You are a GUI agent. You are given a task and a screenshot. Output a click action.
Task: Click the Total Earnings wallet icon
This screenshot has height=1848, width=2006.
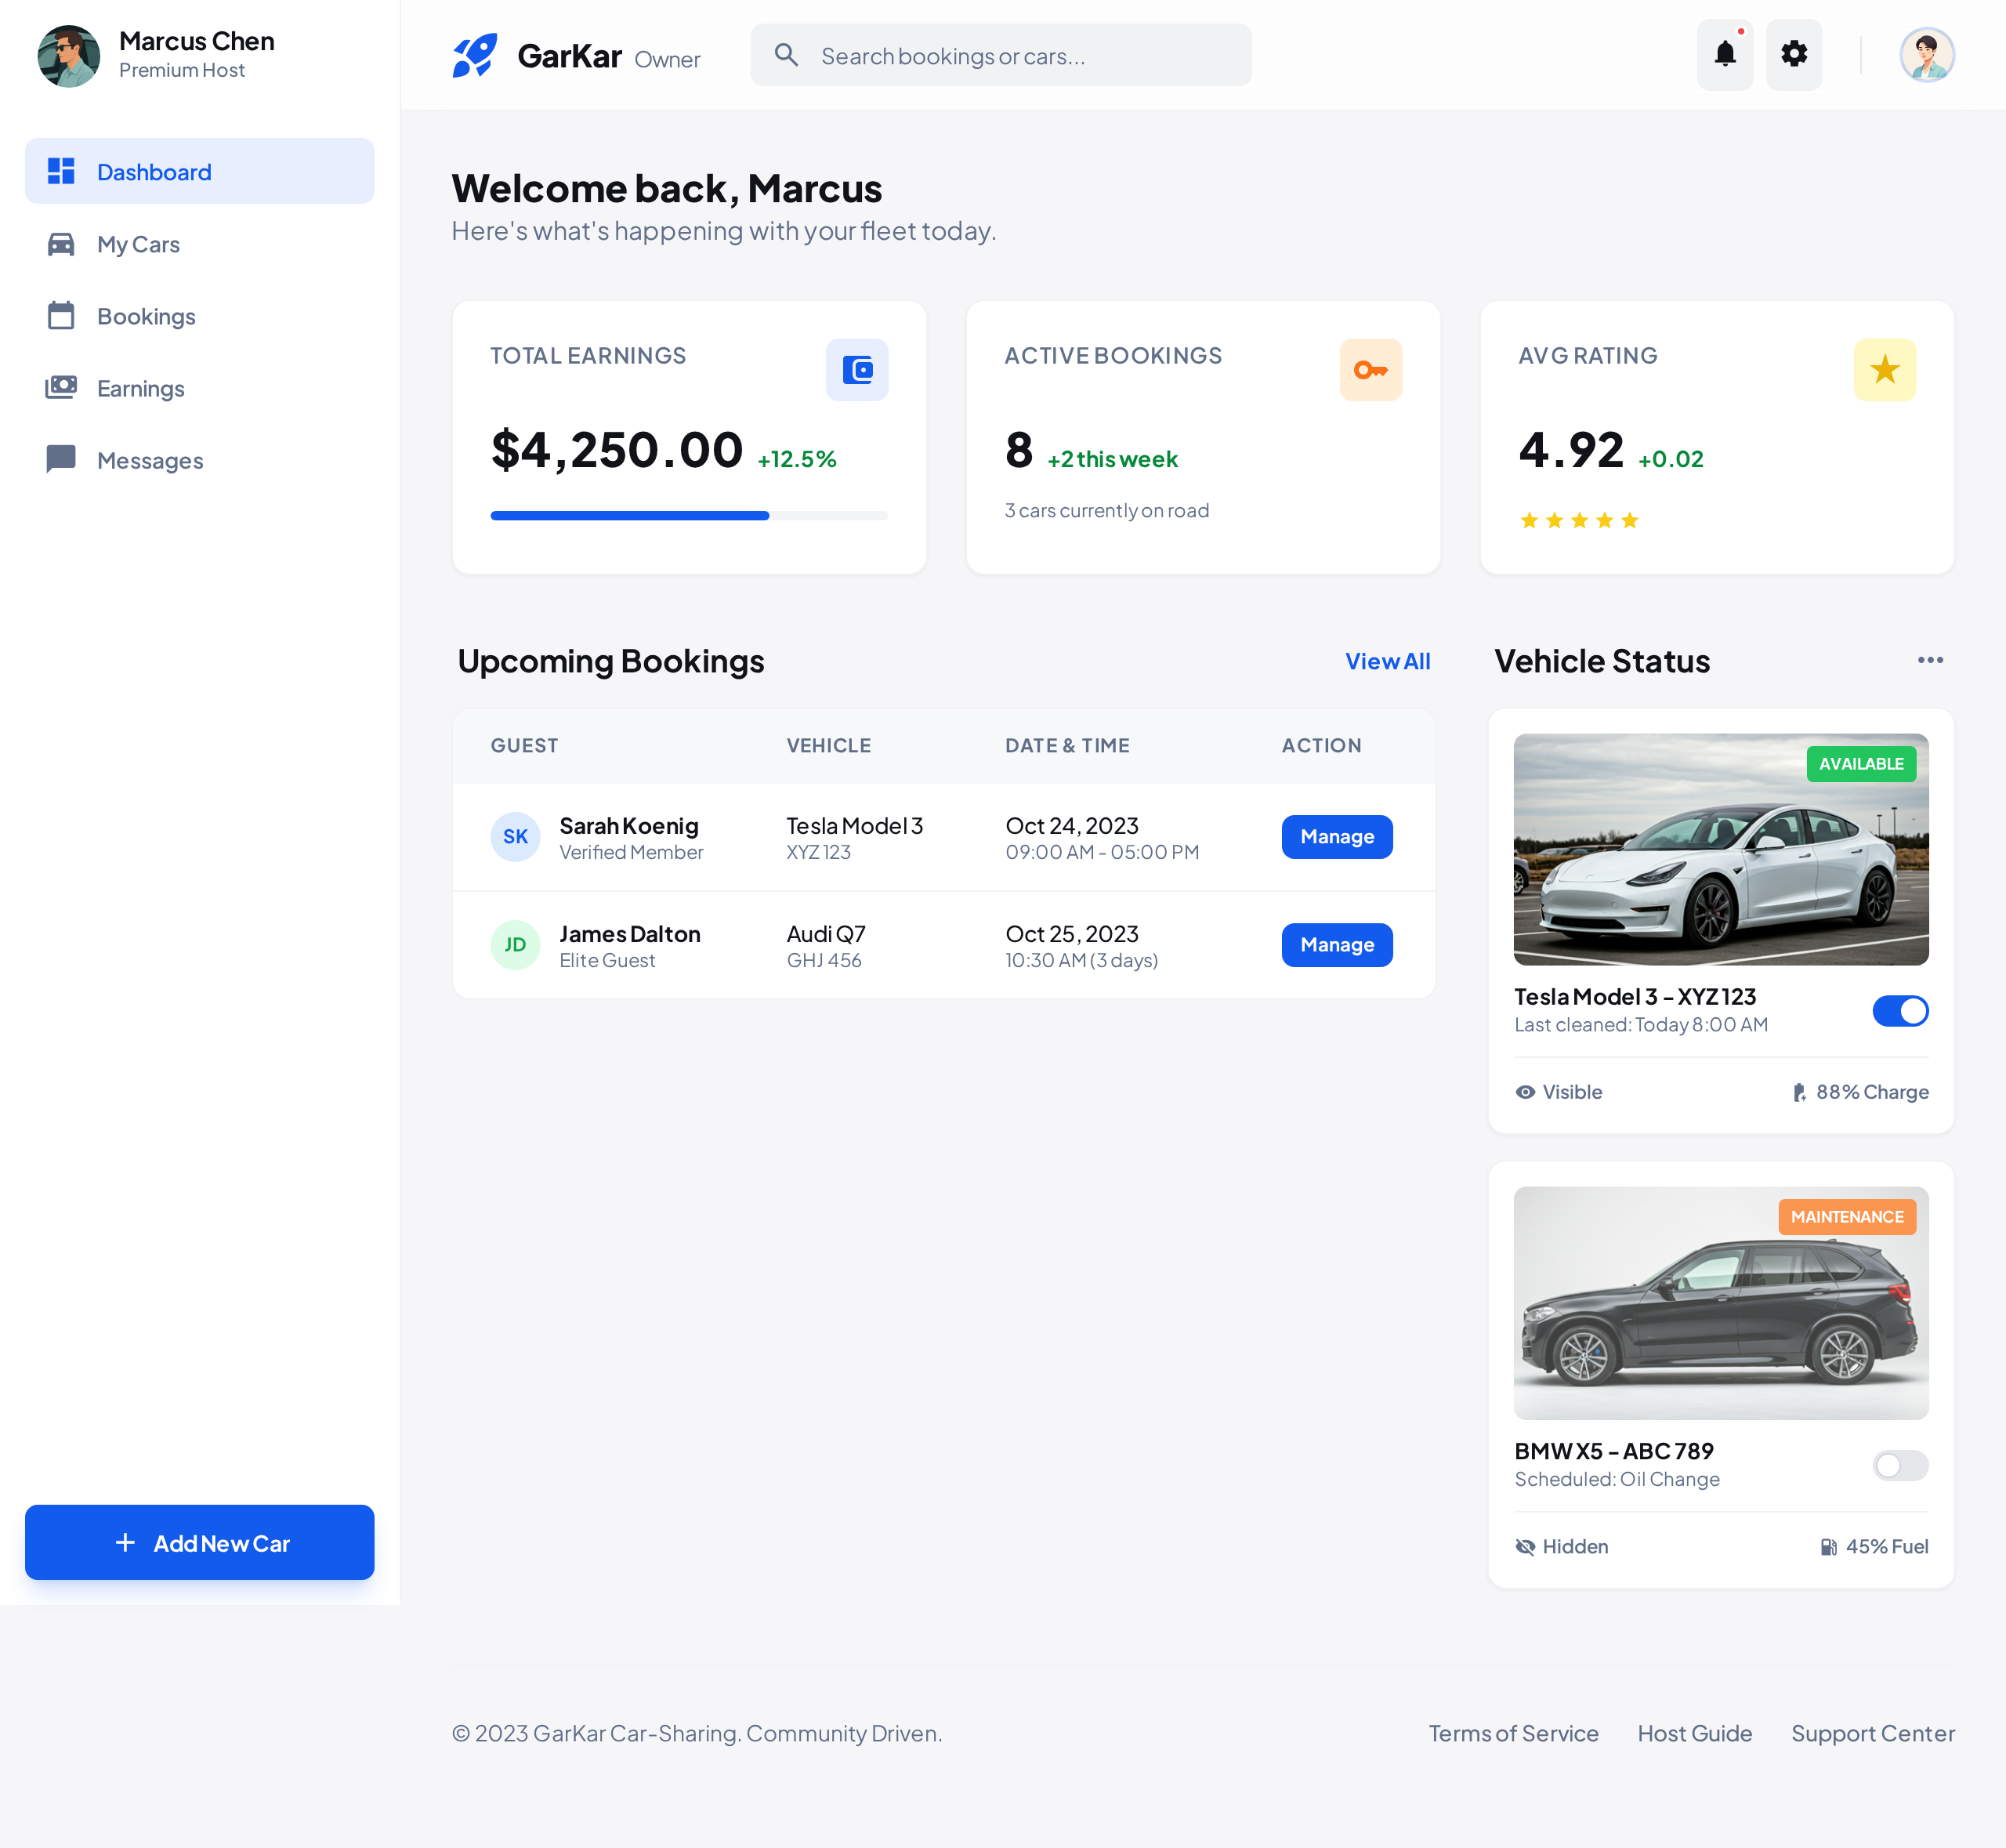point(857,370)
